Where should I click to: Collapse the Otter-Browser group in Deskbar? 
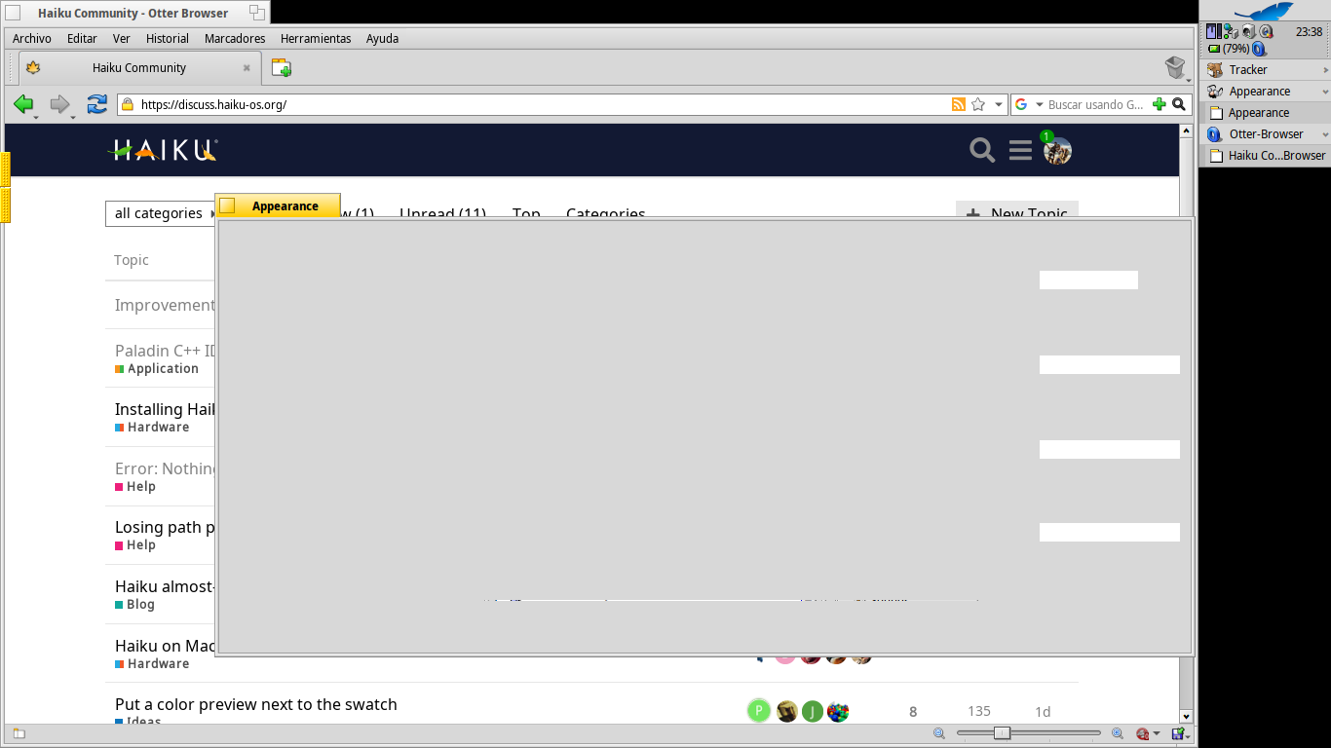pyautogui.click(x=1326, y=134)
